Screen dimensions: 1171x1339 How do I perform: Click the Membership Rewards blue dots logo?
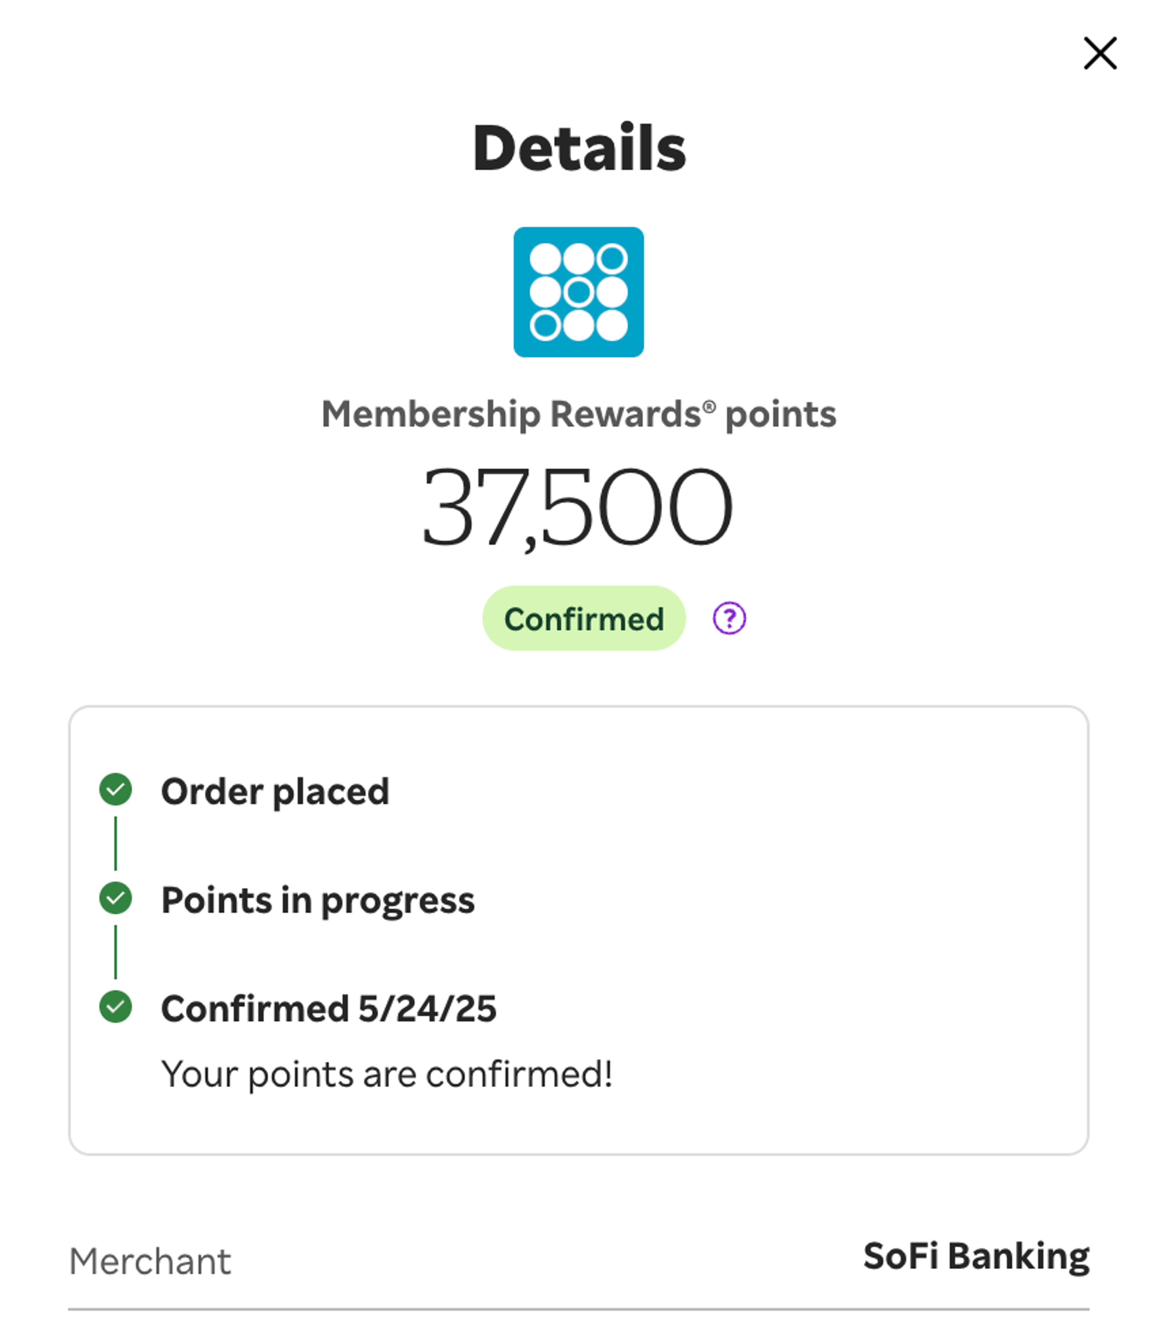click(x=578, y=292)
